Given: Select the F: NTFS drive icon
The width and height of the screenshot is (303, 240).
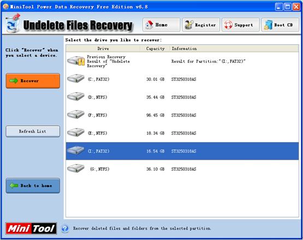Looking at the screenshot, I should pyautogui.click(x=76, y=114).
